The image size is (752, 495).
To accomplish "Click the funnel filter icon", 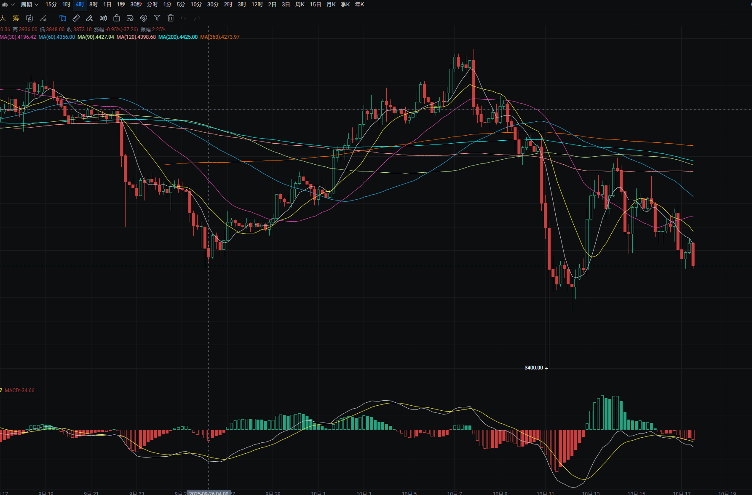I will [x=157, y=18].
